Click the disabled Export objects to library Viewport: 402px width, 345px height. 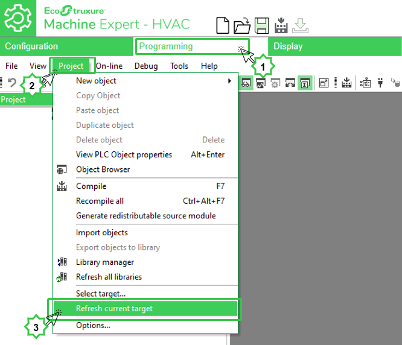click(x=145, y=247)
